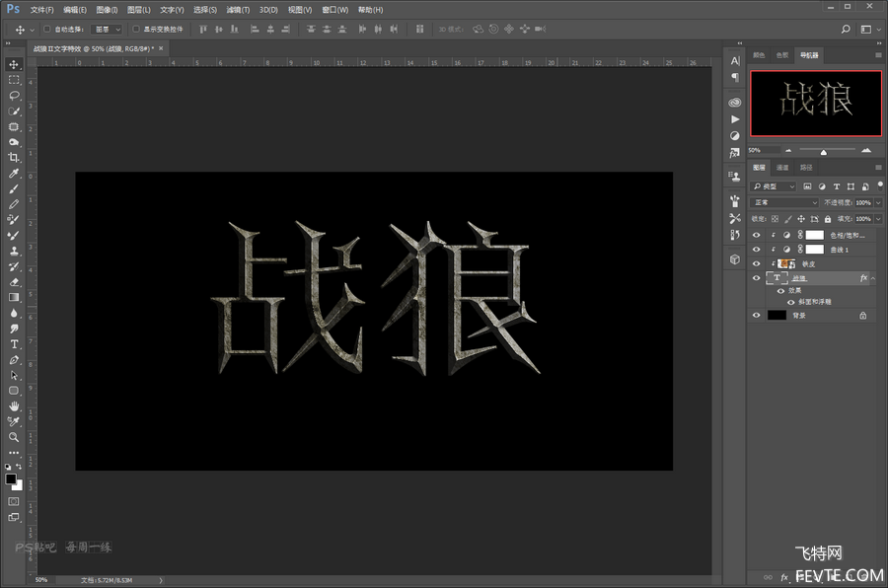This screenshot has height=588, width=888.
Task: Select the Rectangular Marquee tool
Action: tap(14, 80)
